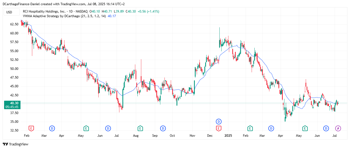Click the 47.50 price axis label
Viewport: 350px width, 149px height.
point(14,78)
